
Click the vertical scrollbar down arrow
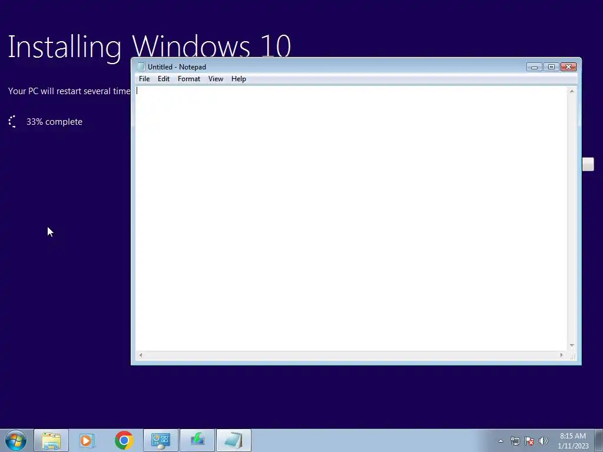[572, 345]
